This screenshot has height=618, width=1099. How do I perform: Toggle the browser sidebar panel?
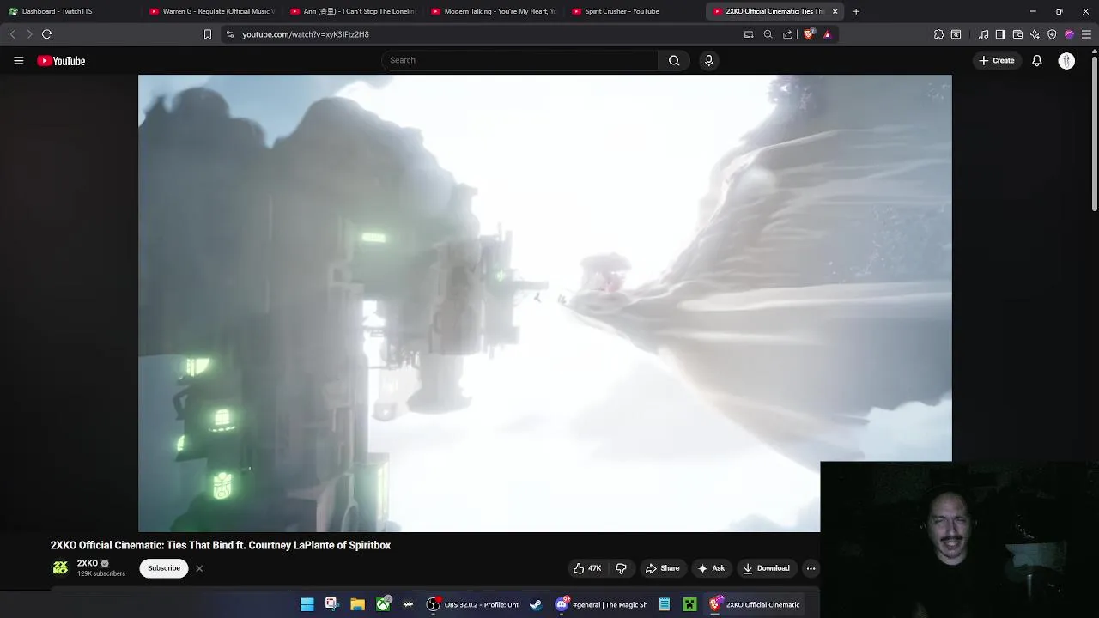point(1000,34)
